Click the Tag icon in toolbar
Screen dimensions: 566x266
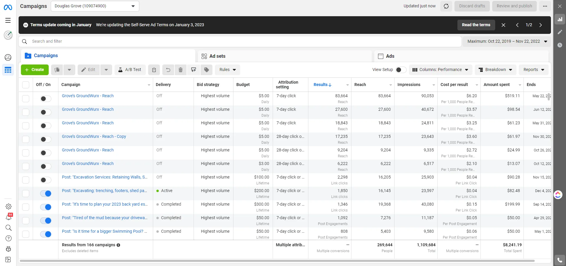coord(207,70)
